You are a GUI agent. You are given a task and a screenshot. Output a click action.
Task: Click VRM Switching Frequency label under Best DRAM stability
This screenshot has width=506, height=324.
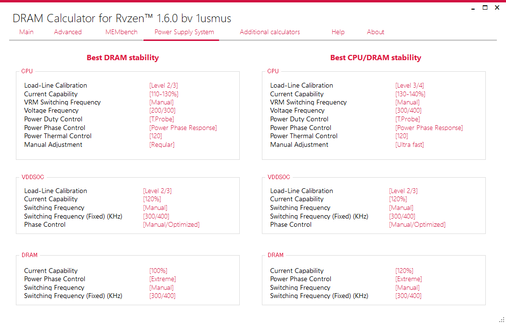pyautogui.click(x=62, y=102)
